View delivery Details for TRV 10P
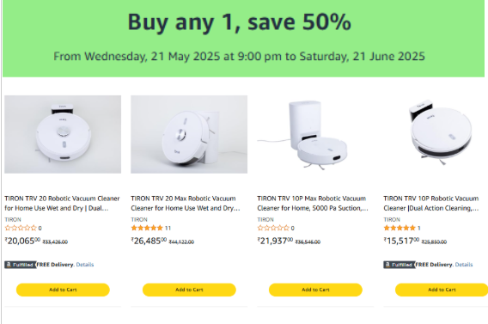 tap(464, 265)
